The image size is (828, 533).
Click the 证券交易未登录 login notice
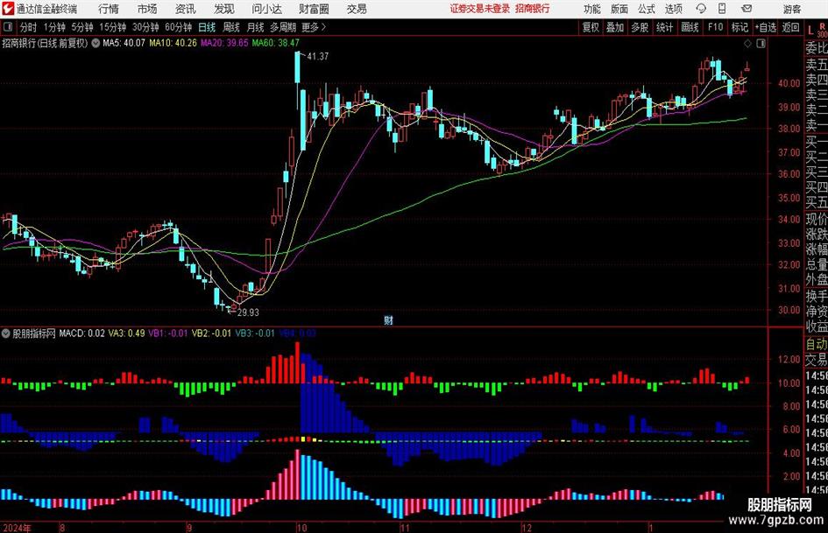480,9
